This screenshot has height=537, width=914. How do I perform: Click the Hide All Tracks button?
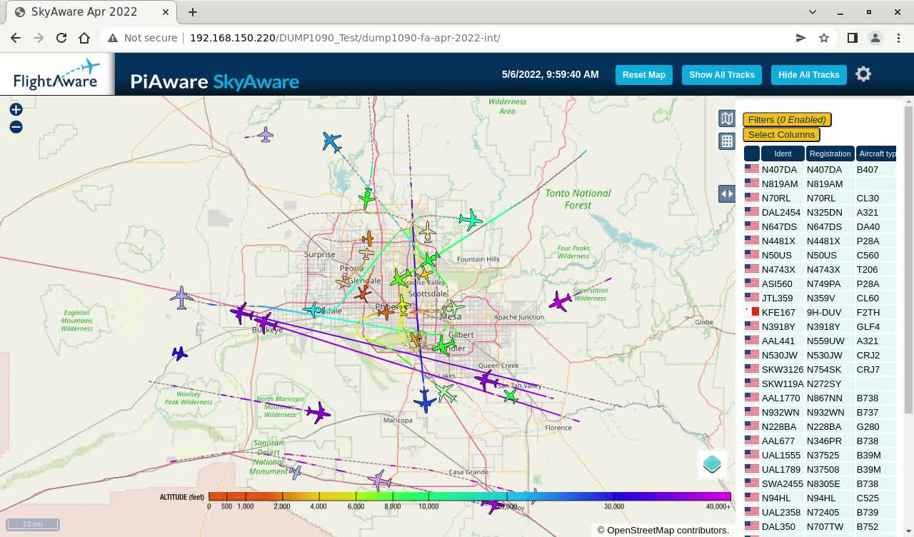click(808, 75)
